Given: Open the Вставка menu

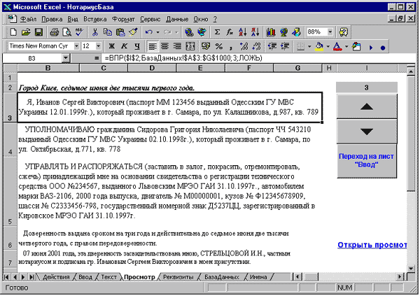Looking at the screenshot, I should tap(94, 20).
